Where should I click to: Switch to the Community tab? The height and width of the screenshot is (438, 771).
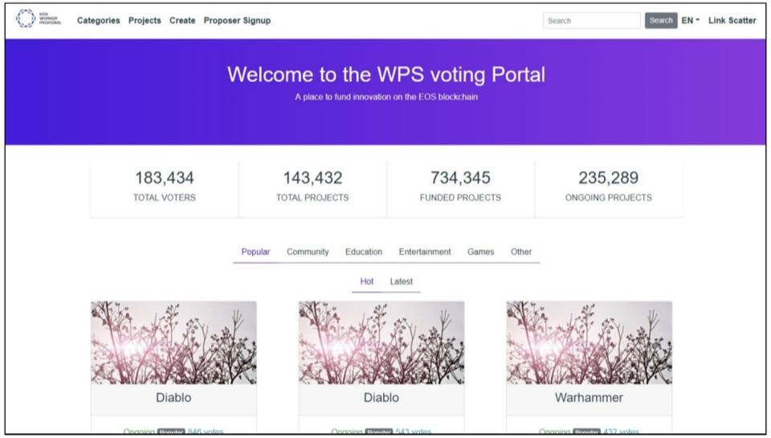308,252
